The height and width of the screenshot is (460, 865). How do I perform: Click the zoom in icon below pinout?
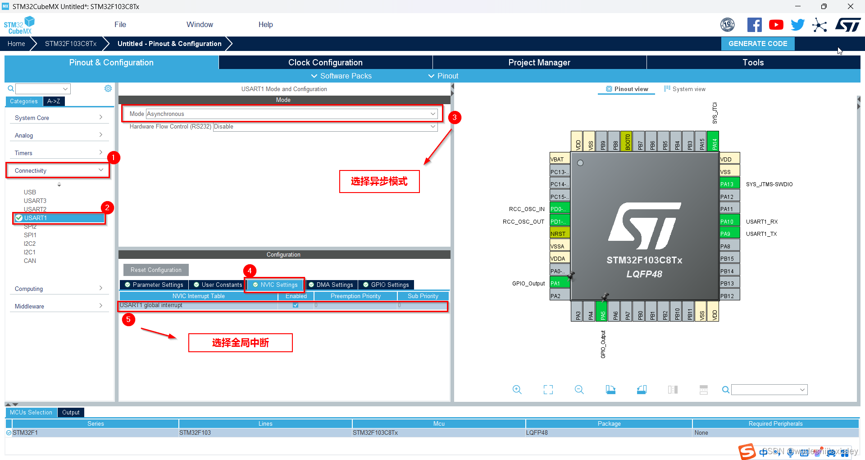point(517,390)
